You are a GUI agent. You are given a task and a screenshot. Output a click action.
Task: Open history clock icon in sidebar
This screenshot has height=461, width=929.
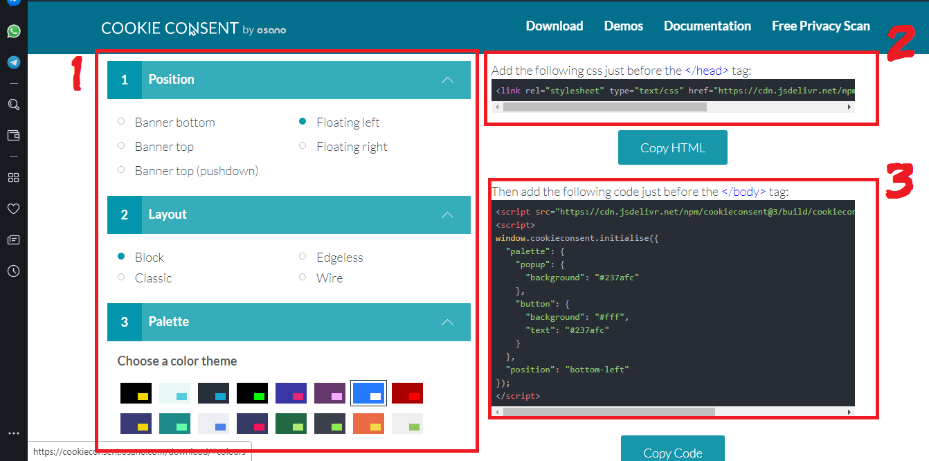point(13,271)
